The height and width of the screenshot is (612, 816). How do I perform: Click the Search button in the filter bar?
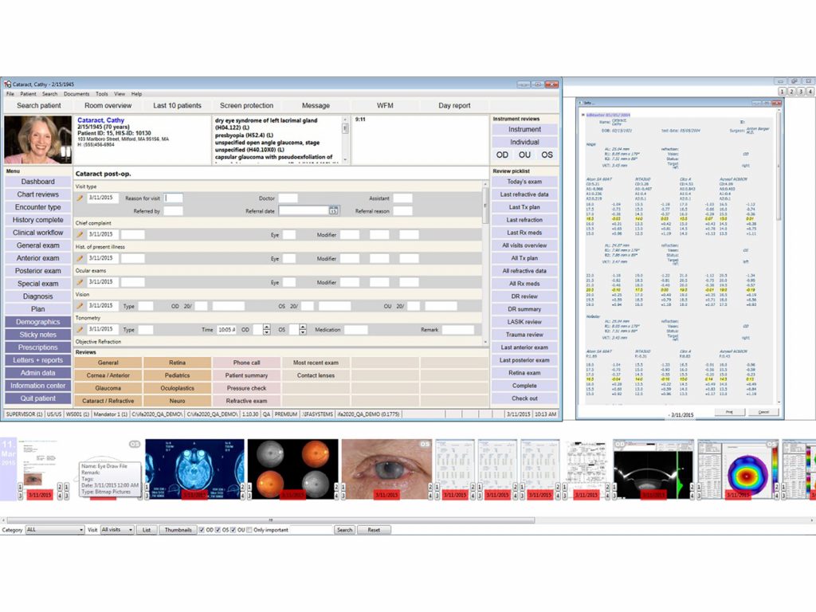tap(345, 530)
